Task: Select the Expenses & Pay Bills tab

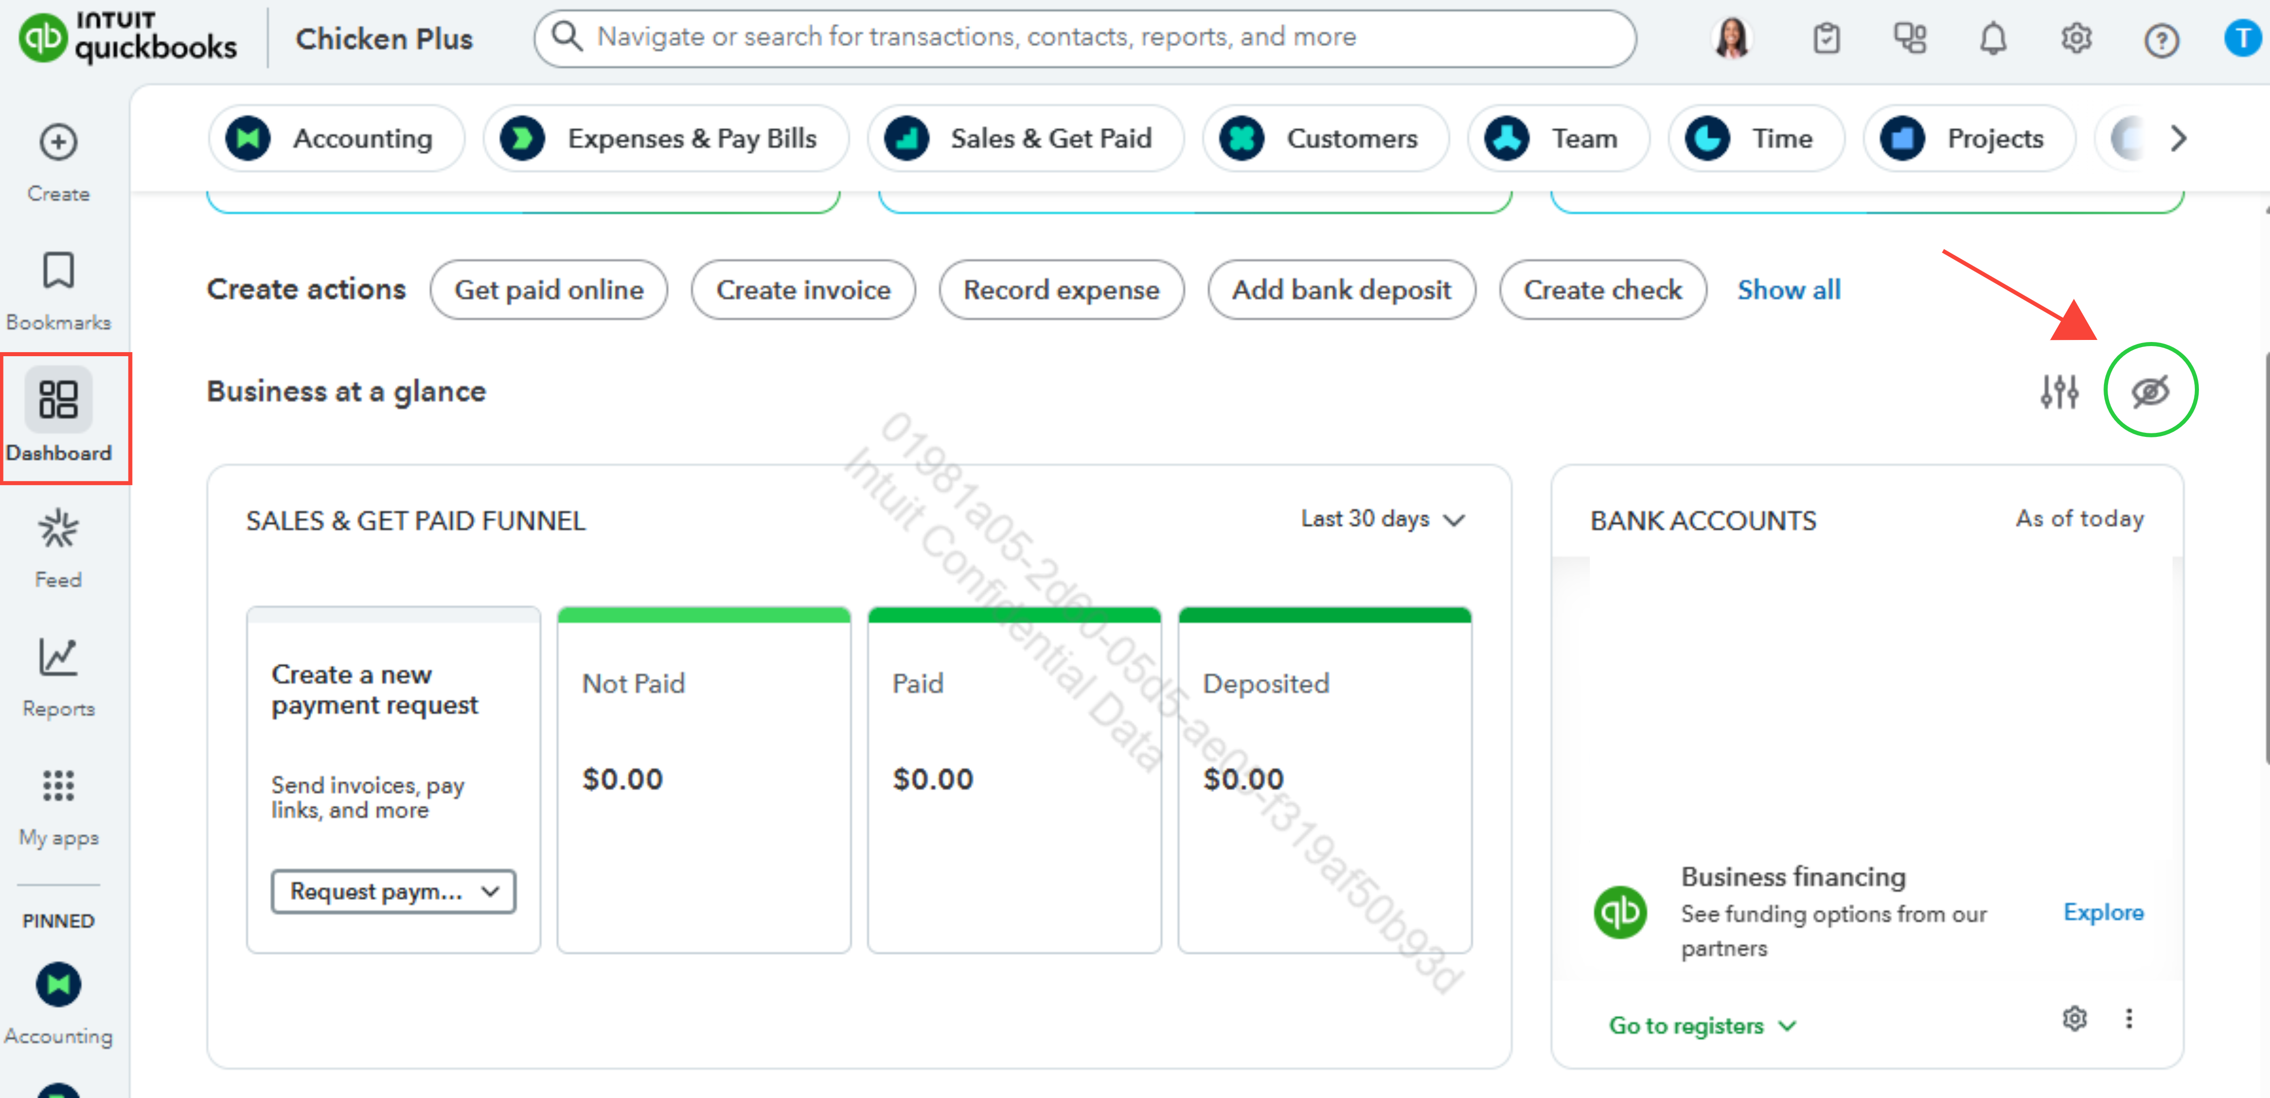Action: pos(666,138)
